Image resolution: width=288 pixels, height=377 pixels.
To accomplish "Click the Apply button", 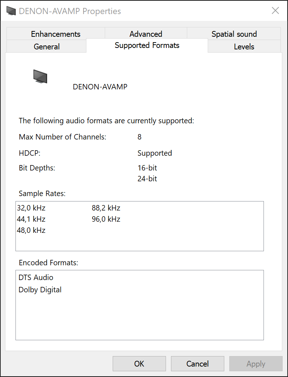I will (x=256, y=364).
